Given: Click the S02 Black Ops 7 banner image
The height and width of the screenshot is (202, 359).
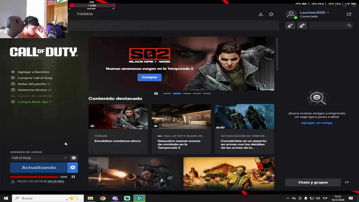Looking at the screenshot, I should (181, 64).
